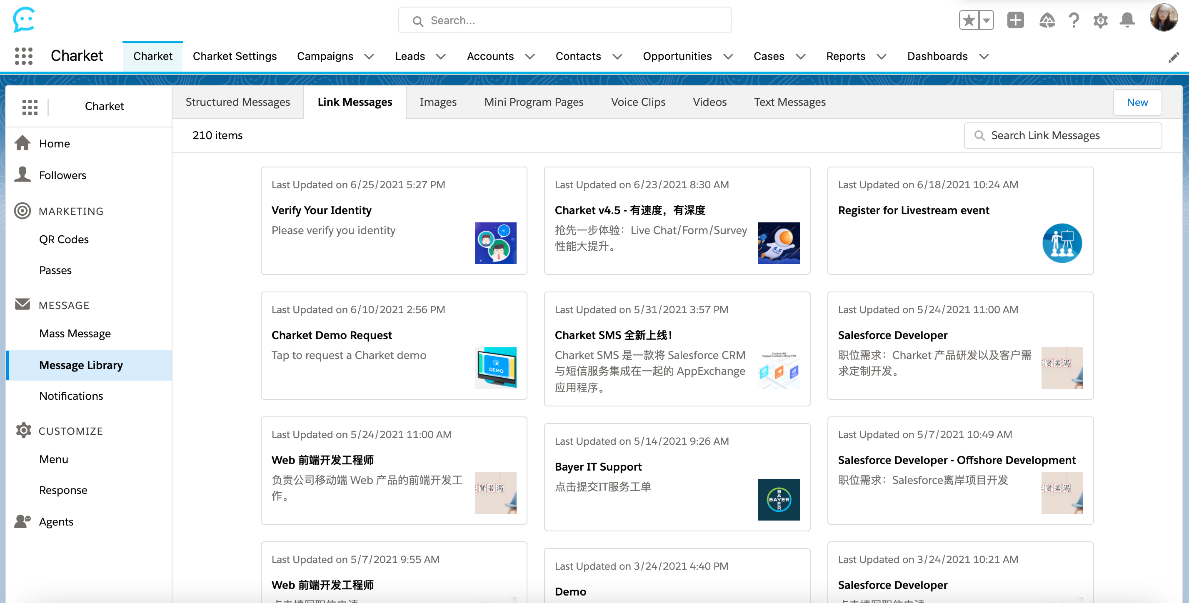Open the user profile avatar
The height and width of the screenshot is (603, 1189).
tap(1163, 18)
